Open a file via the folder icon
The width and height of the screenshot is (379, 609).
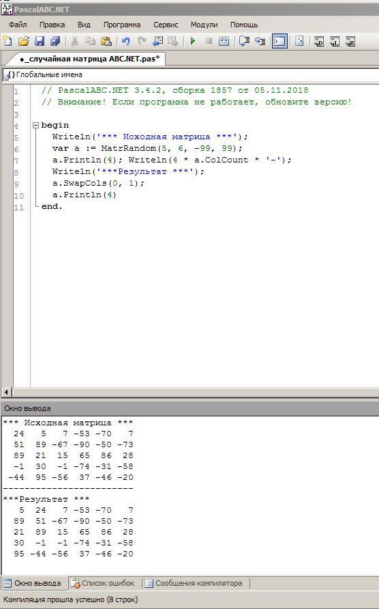24,41
